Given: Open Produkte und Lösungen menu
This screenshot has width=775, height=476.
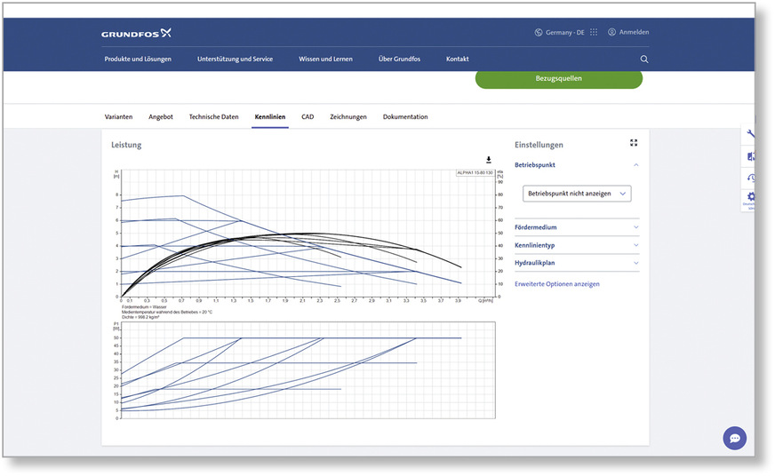Looking at the screenshot, I should coord(138,59).
